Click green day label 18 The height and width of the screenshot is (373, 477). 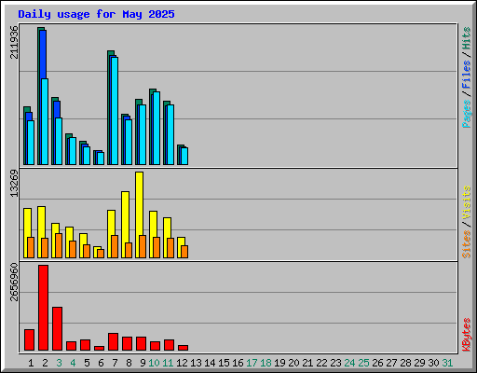266,363
